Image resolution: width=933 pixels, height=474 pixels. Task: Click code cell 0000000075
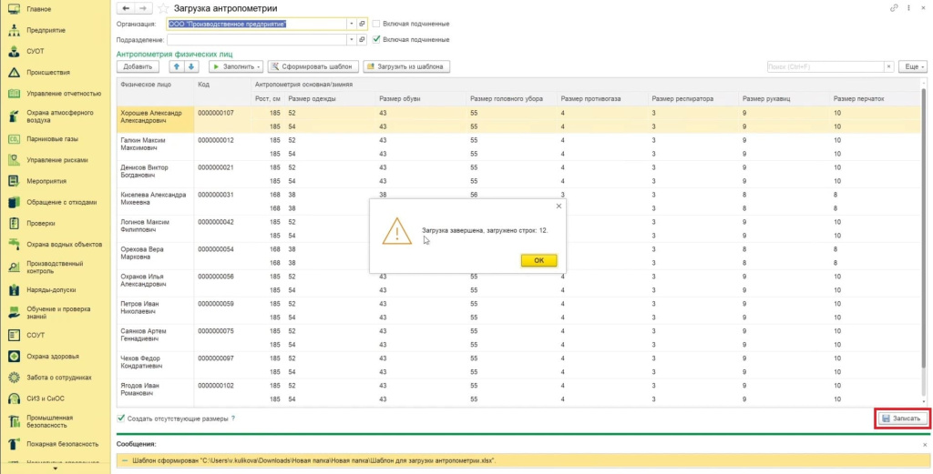[x=222, y=338]
